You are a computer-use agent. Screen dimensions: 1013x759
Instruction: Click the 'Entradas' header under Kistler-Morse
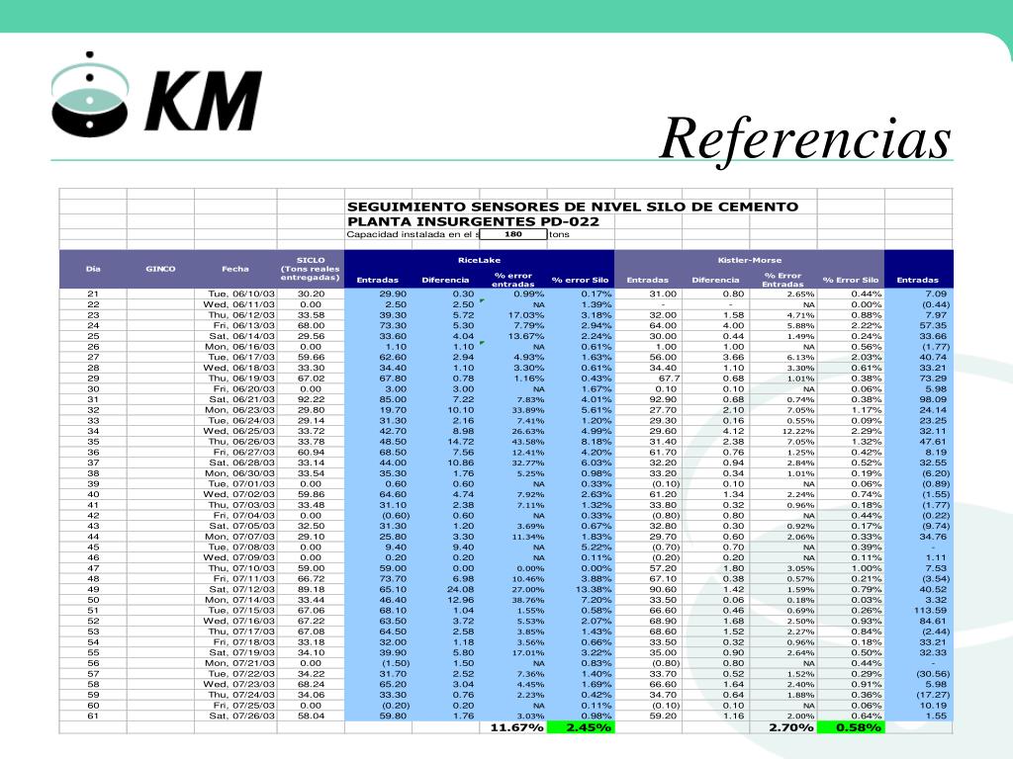tap(647, 280)
